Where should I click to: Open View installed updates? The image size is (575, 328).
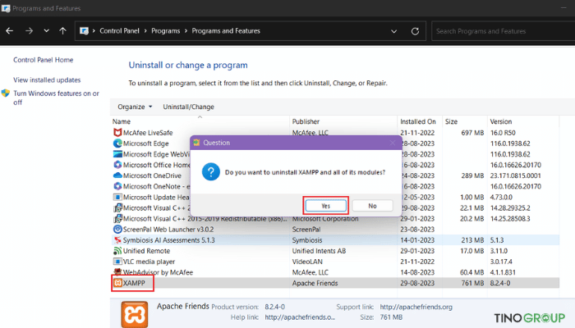(47, 80)
